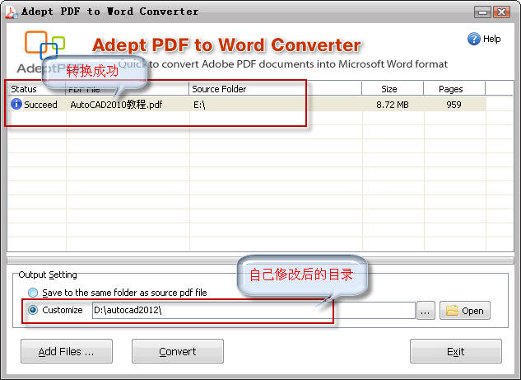Select Save to the same folder option
This screenshot has width=521, height=380.
[x=33, y=293]
